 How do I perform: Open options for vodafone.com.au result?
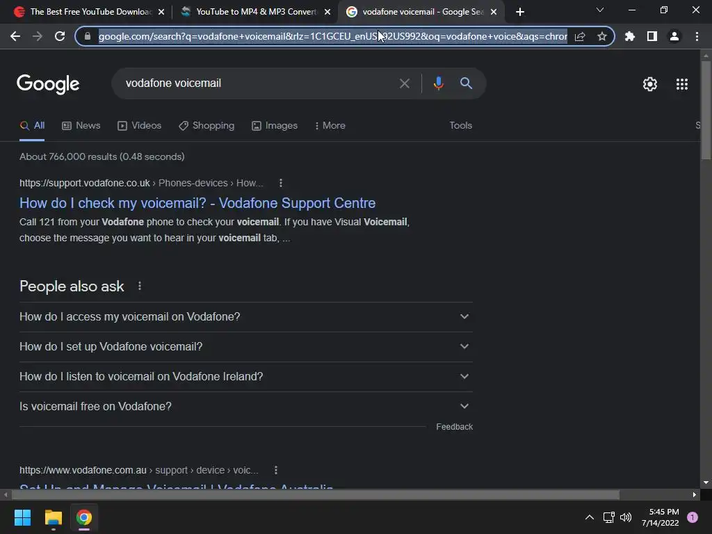point(275,470)
